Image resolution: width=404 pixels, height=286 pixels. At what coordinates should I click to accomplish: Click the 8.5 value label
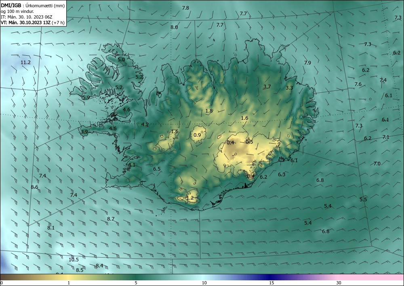(x=80, y=270)
